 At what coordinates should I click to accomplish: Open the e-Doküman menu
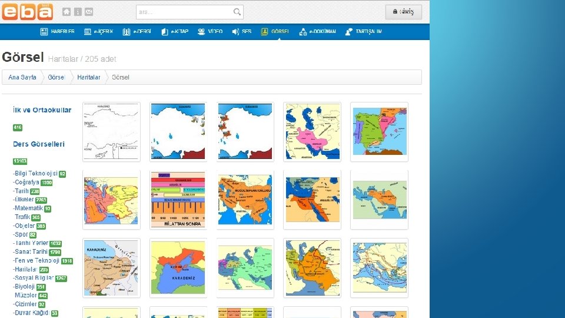point(317,32)
